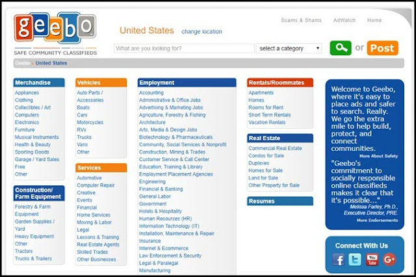Open the Merchandise category header

[x=39, y=83]
